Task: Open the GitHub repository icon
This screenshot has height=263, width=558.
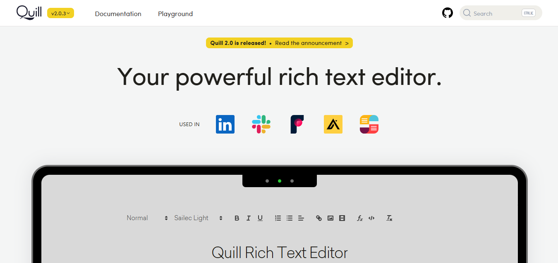Action: [448, 13]
